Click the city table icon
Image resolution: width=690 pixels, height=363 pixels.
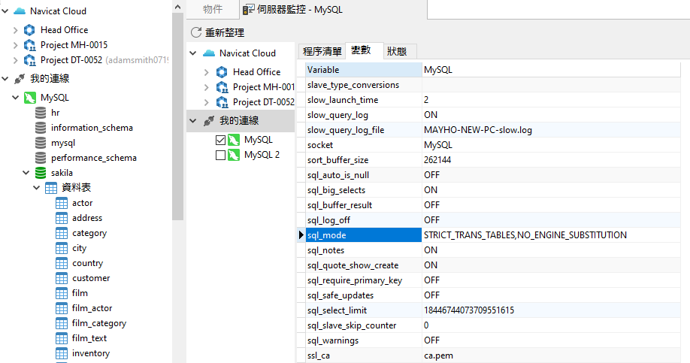[x=62, y=248]
